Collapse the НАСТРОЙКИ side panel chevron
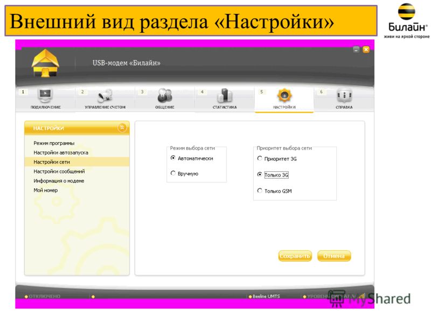 click(122, 128)
